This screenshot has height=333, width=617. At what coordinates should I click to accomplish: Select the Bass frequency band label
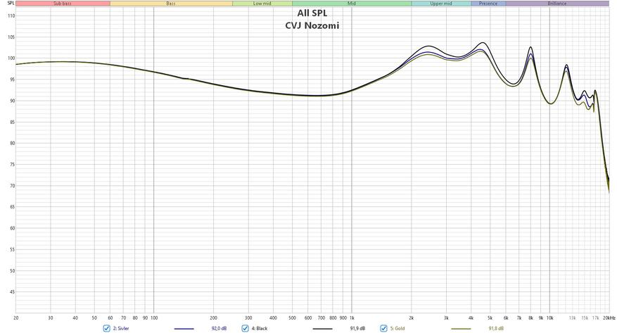pyautogui.click(x=171, y=4)
